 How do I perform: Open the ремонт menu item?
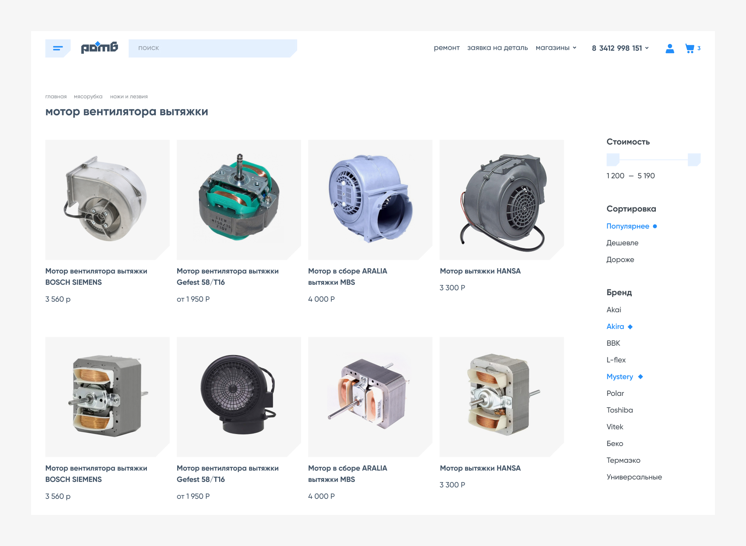[x=446, y=48]
